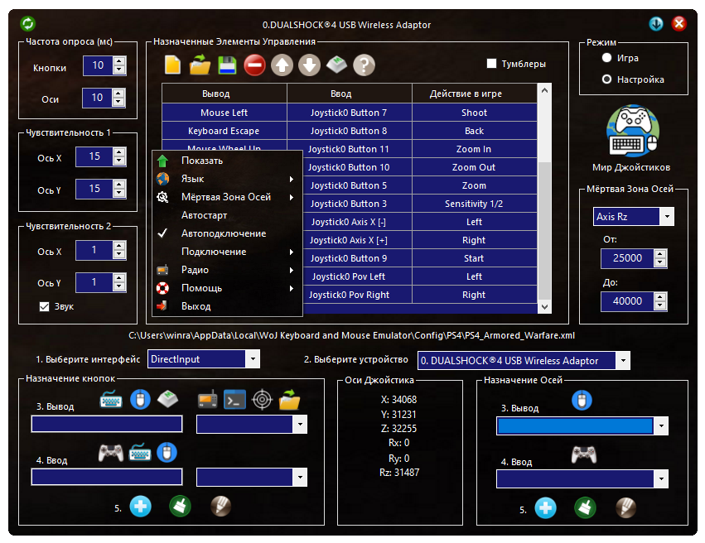The height and width of the screenshot is (543, 705).
Task: Adjust dead zone От 25000 stepper
Action: [x=660, y=258]
